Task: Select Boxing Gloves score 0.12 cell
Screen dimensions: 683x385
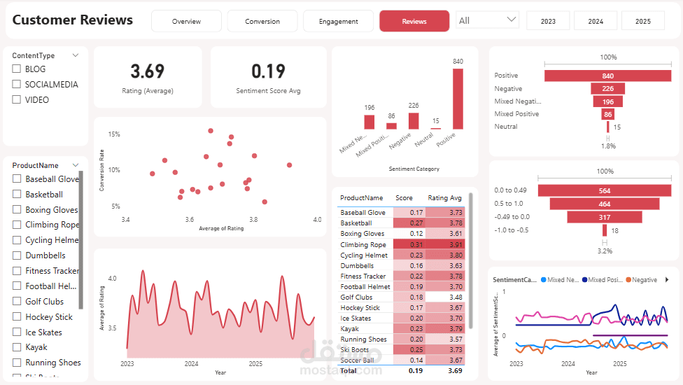Action: 409,233
